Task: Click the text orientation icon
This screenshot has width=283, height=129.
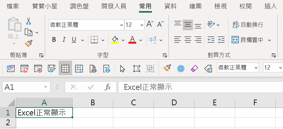Action: tap(211, 25)
